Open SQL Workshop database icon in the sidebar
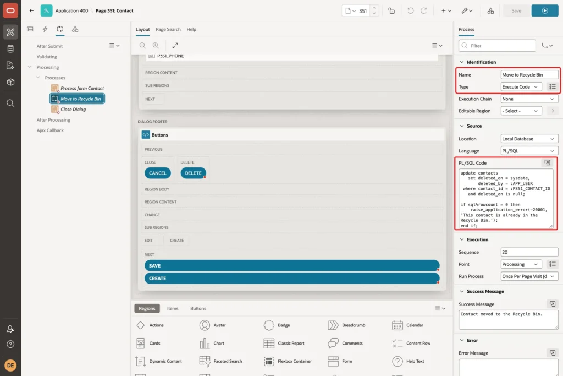Viewport: 563px width, 376px height. [x=10, y=48]
